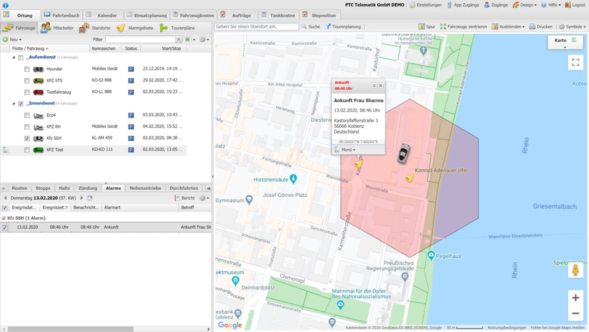Click the Fahrzeuge zentrieren icon

(443, 26)
